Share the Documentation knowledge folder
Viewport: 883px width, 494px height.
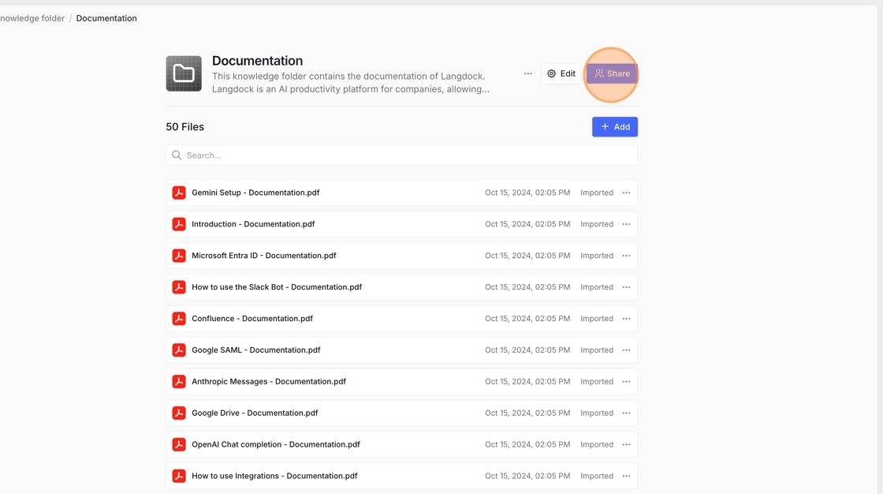coord(612,73)
